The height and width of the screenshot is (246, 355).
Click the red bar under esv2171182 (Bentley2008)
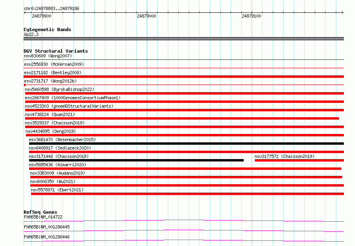click(x=184, y=77)
